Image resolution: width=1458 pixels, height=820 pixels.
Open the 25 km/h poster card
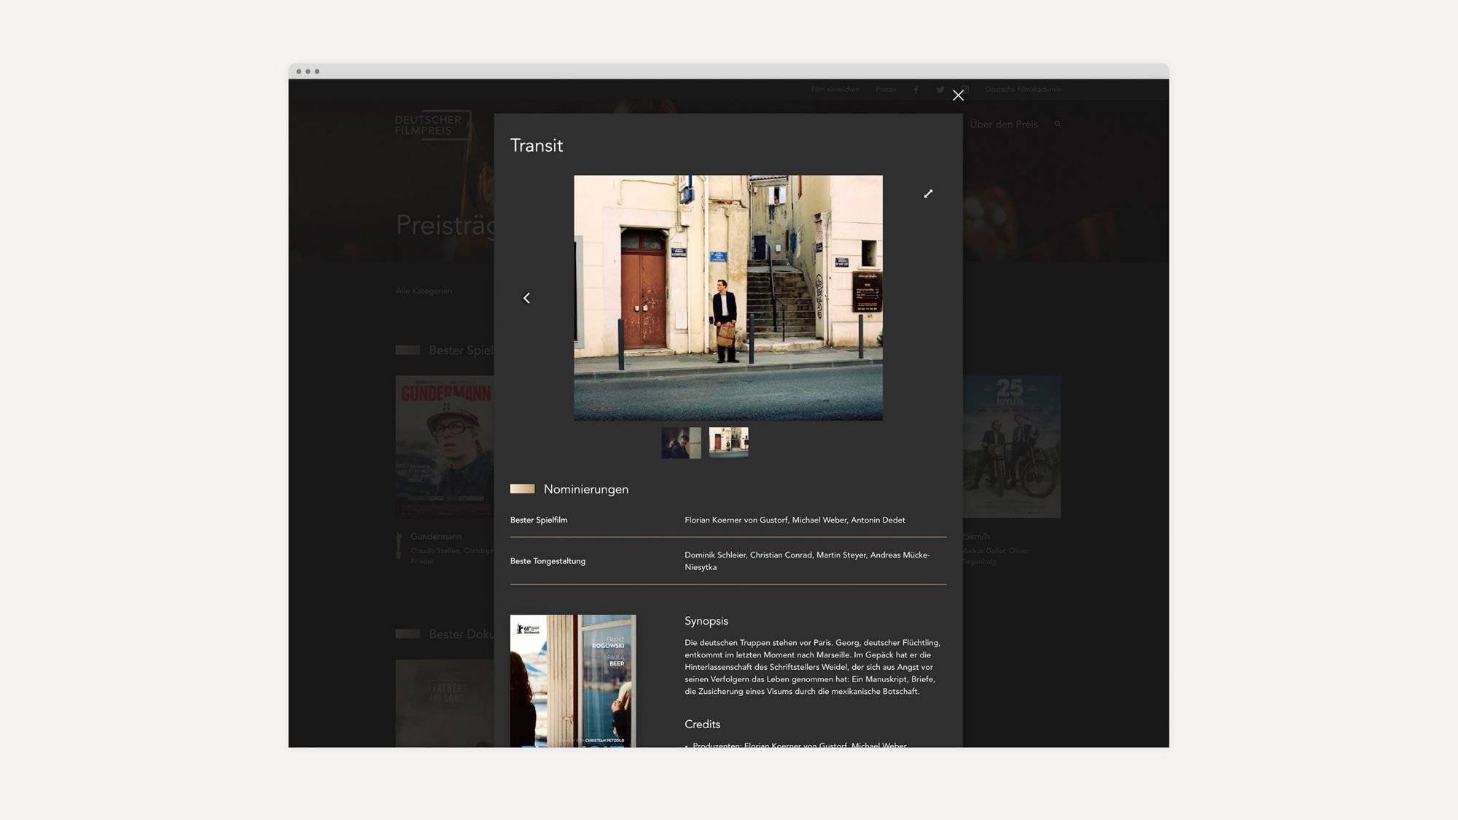pyautogui.click(x=1012, y=447)
